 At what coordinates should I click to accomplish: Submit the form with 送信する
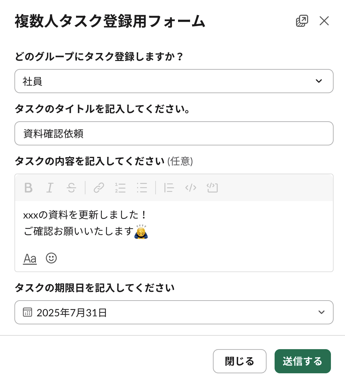point(302,361)
